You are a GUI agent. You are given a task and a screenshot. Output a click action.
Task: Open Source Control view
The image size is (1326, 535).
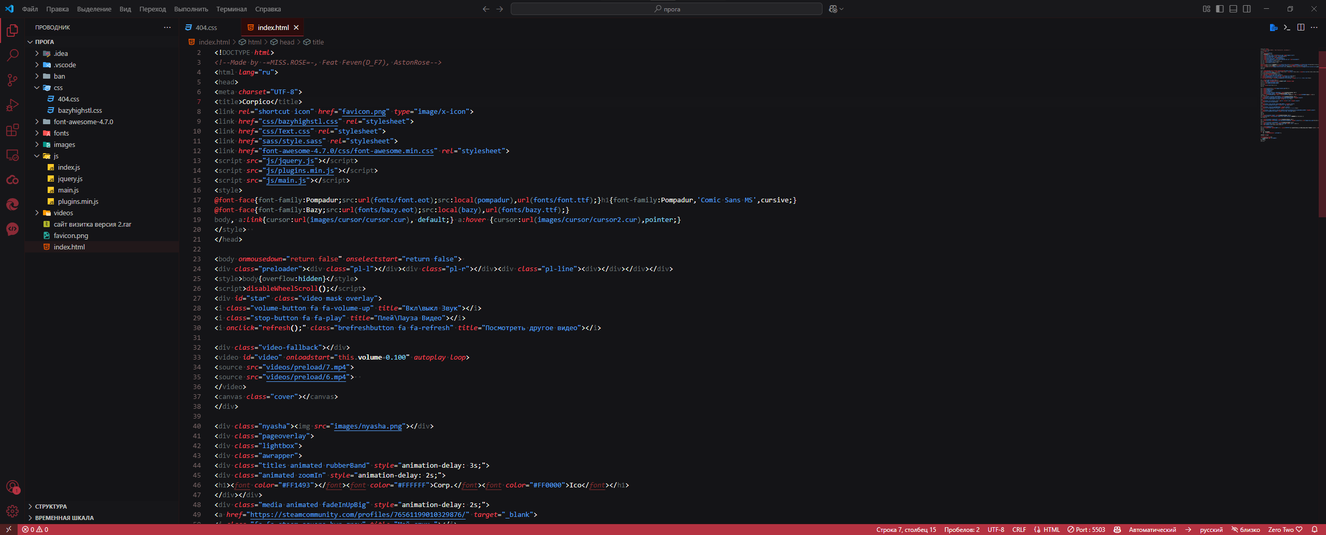pyautogui.click(x=12, y=80)
